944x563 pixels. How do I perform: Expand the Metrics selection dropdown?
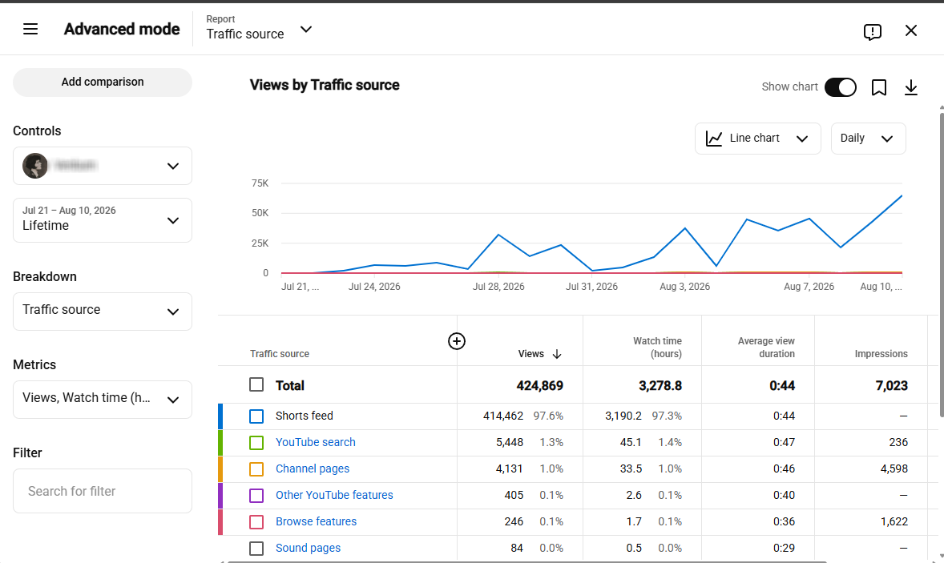coord(103,400)
